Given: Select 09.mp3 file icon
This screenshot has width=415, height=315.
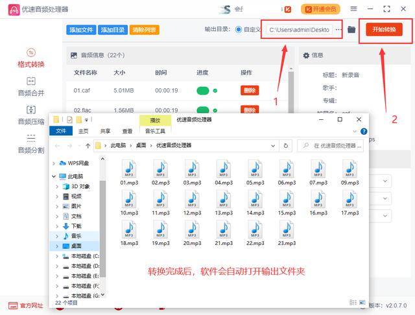Looking at the screenshot, I should pyautogui.click(x=350, y=172).
